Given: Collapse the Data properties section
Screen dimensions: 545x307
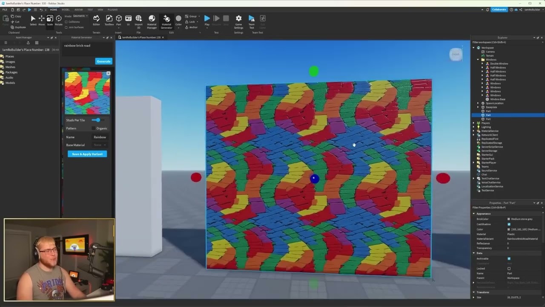Looking at the screenshot, I should click(474, 253).
